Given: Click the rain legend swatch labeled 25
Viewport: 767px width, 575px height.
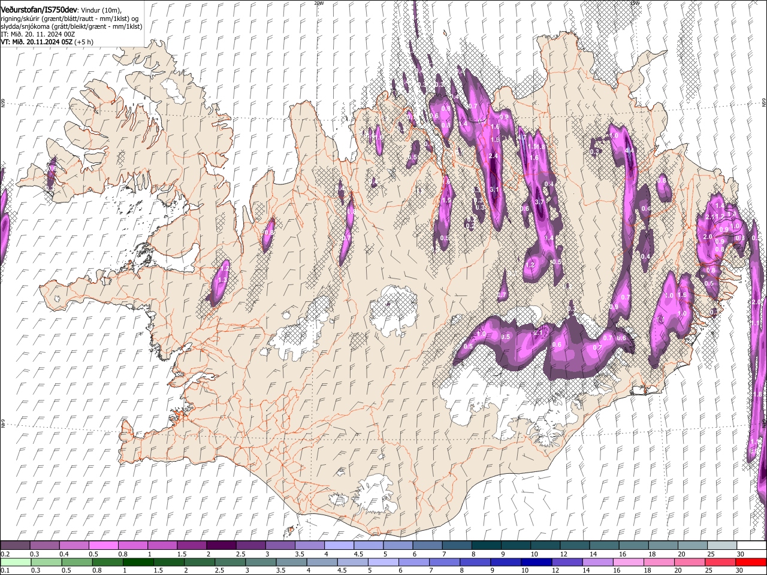Looking at the screenshot, I should click(720, 562).
